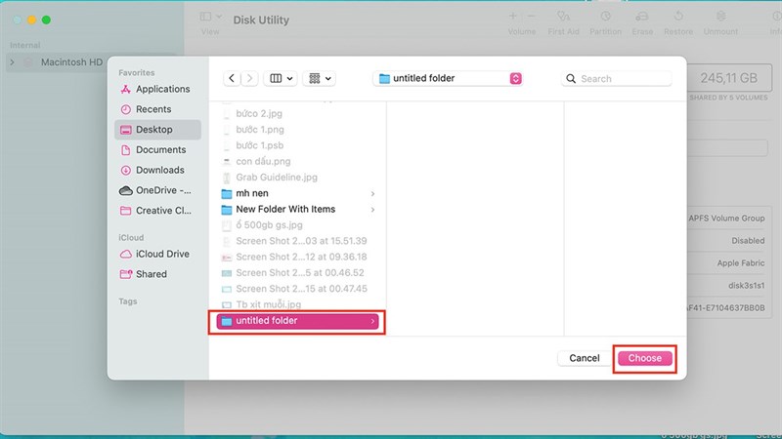Select Screen Shot ending 00.46.52

point(298,273)
